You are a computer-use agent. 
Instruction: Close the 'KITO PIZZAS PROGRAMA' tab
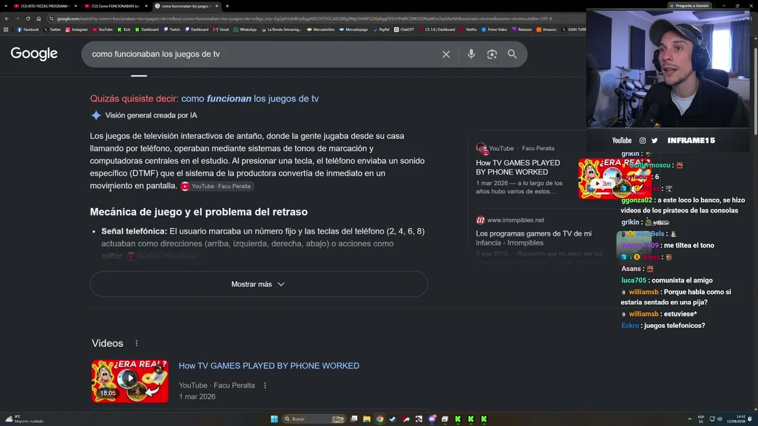76,6
